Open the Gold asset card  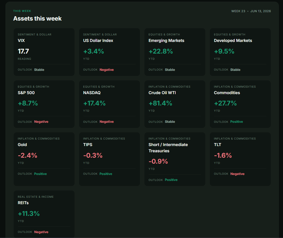coord(44,159)
